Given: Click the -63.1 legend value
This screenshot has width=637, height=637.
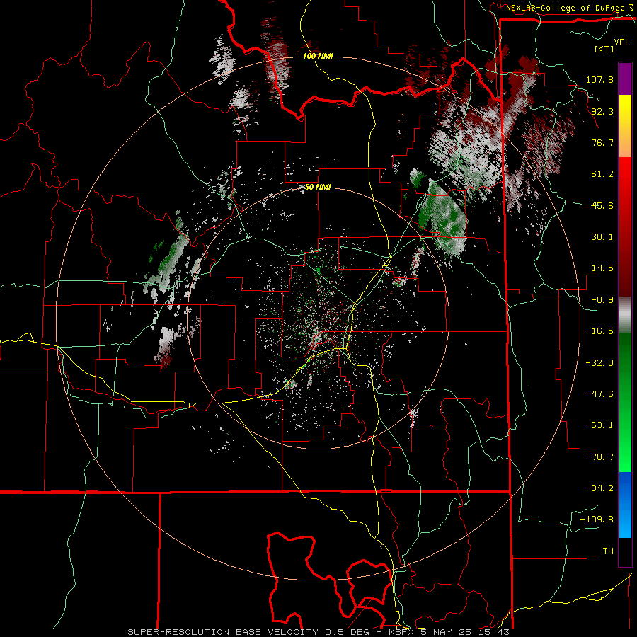Looking at the screenshot, I should coord(599,425).
